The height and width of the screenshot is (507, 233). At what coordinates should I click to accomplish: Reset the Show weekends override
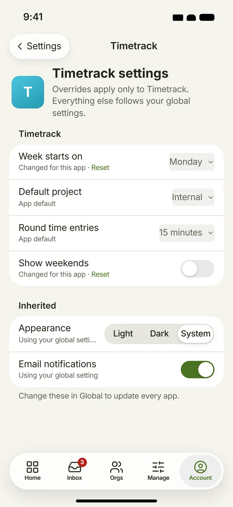coord(100,274)
